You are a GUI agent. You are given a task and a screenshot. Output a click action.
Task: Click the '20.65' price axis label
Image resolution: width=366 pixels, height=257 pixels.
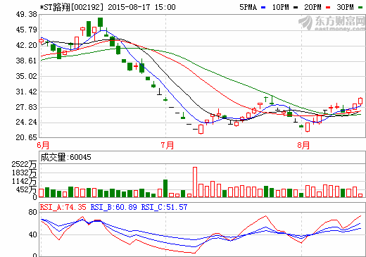[26, 137]
